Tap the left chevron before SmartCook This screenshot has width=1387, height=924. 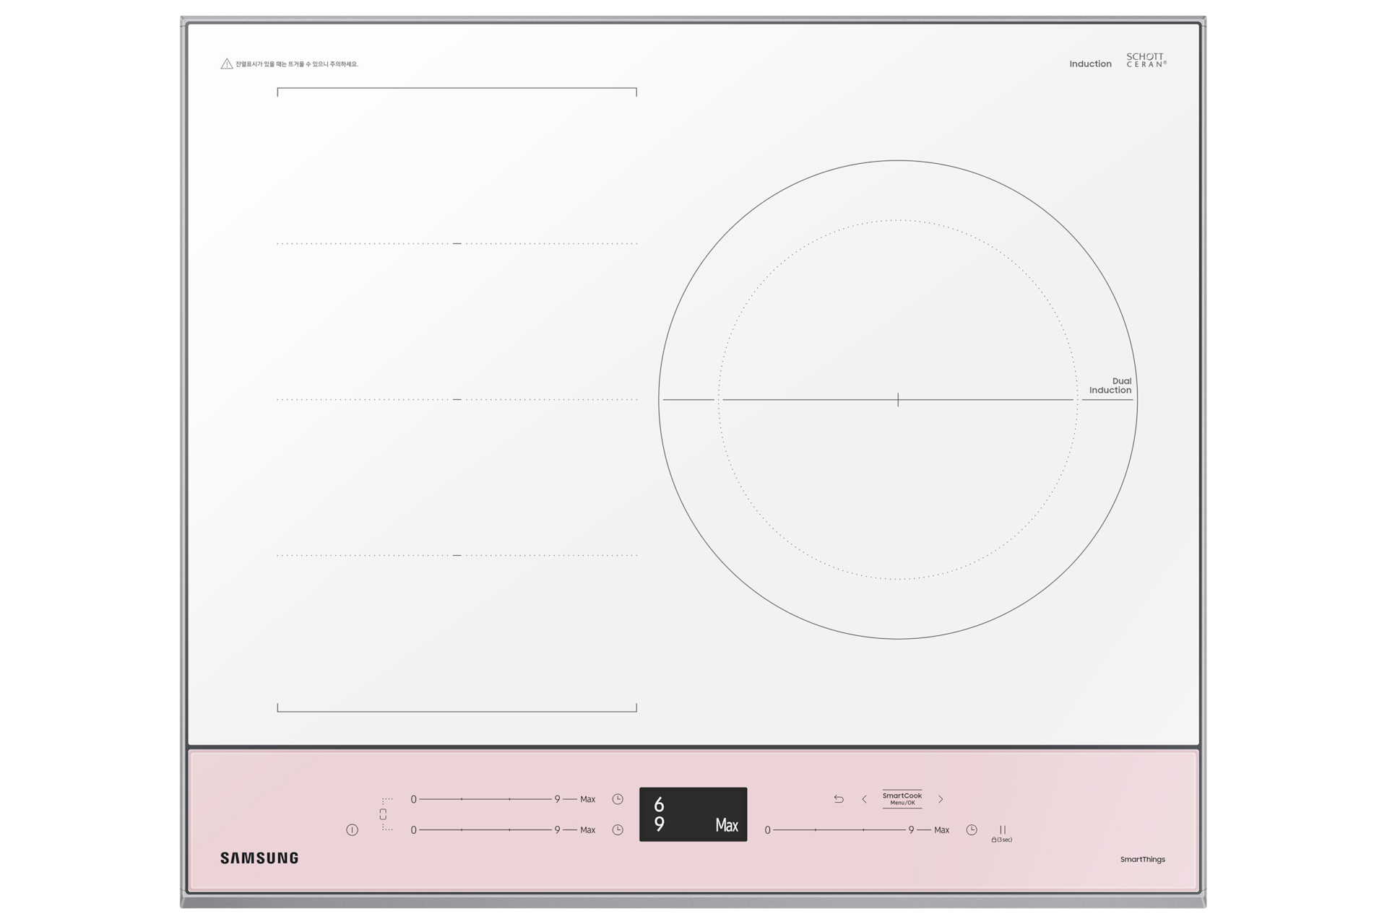coord(864,799)
